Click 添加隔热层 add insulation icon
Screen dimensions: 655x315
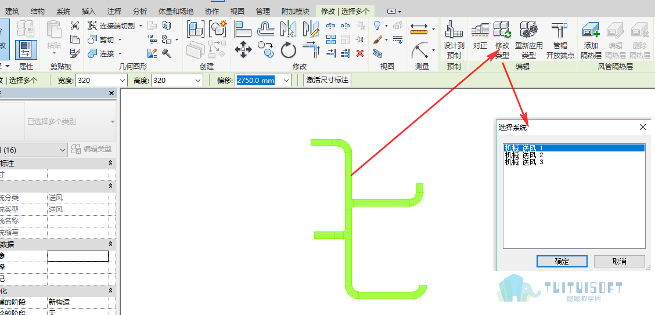pos(591,40)
